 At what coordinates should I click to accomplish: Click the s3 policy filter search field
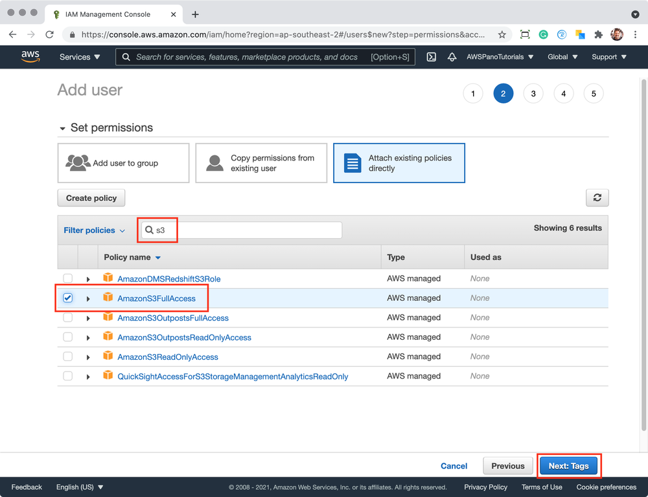point(242,230)
